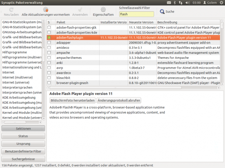
Task: Select Internationalisierung section
Action: (x=21, y=68)
